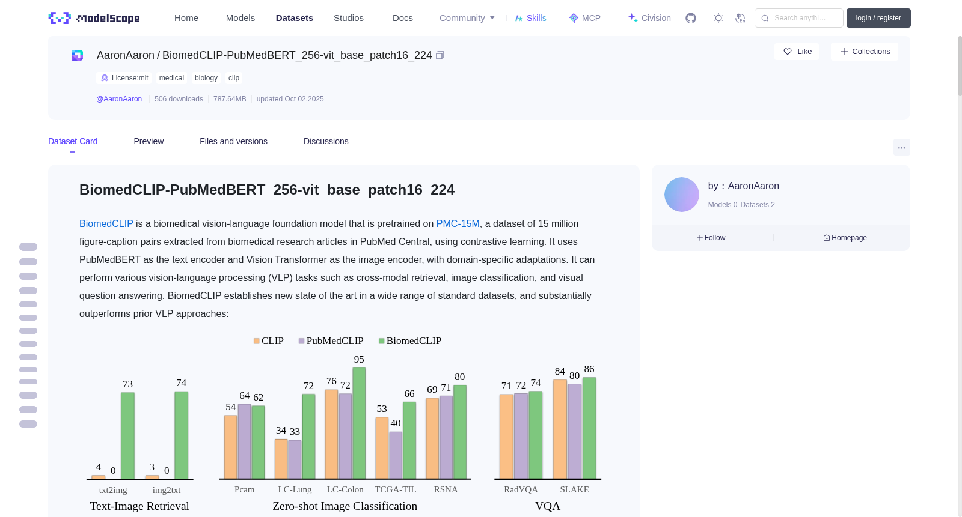This screenshot has width=962, height=517.
Task: Click the green BiomedCLIP legend swatch
Action: point(382,341)
